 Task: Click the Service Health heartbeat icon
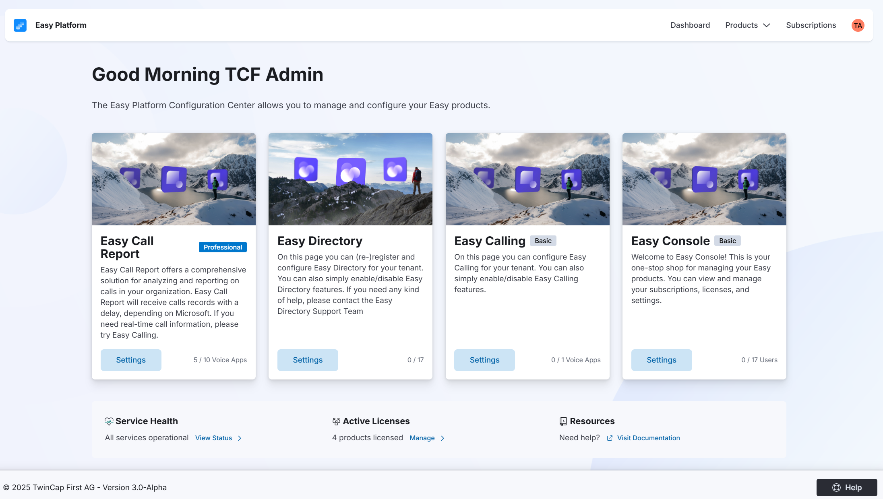click(x=109, y=421)
